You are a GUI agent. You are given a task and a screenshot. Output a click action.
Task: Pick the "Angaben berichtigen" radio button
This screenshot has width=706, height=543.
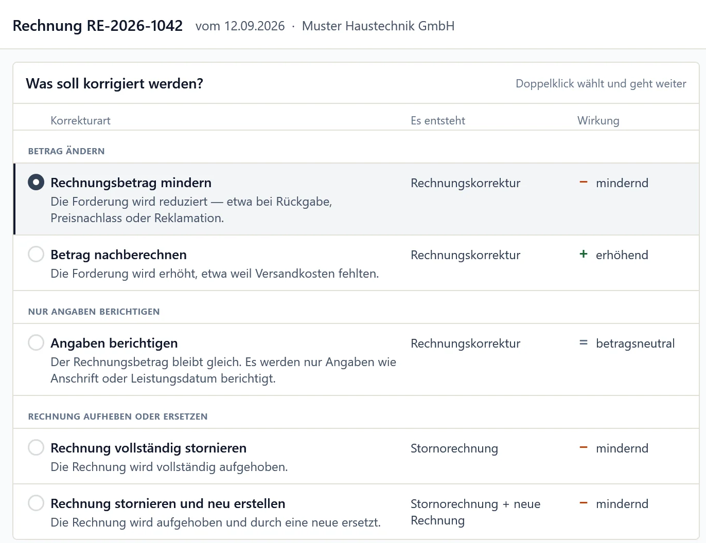pos(36,342)
